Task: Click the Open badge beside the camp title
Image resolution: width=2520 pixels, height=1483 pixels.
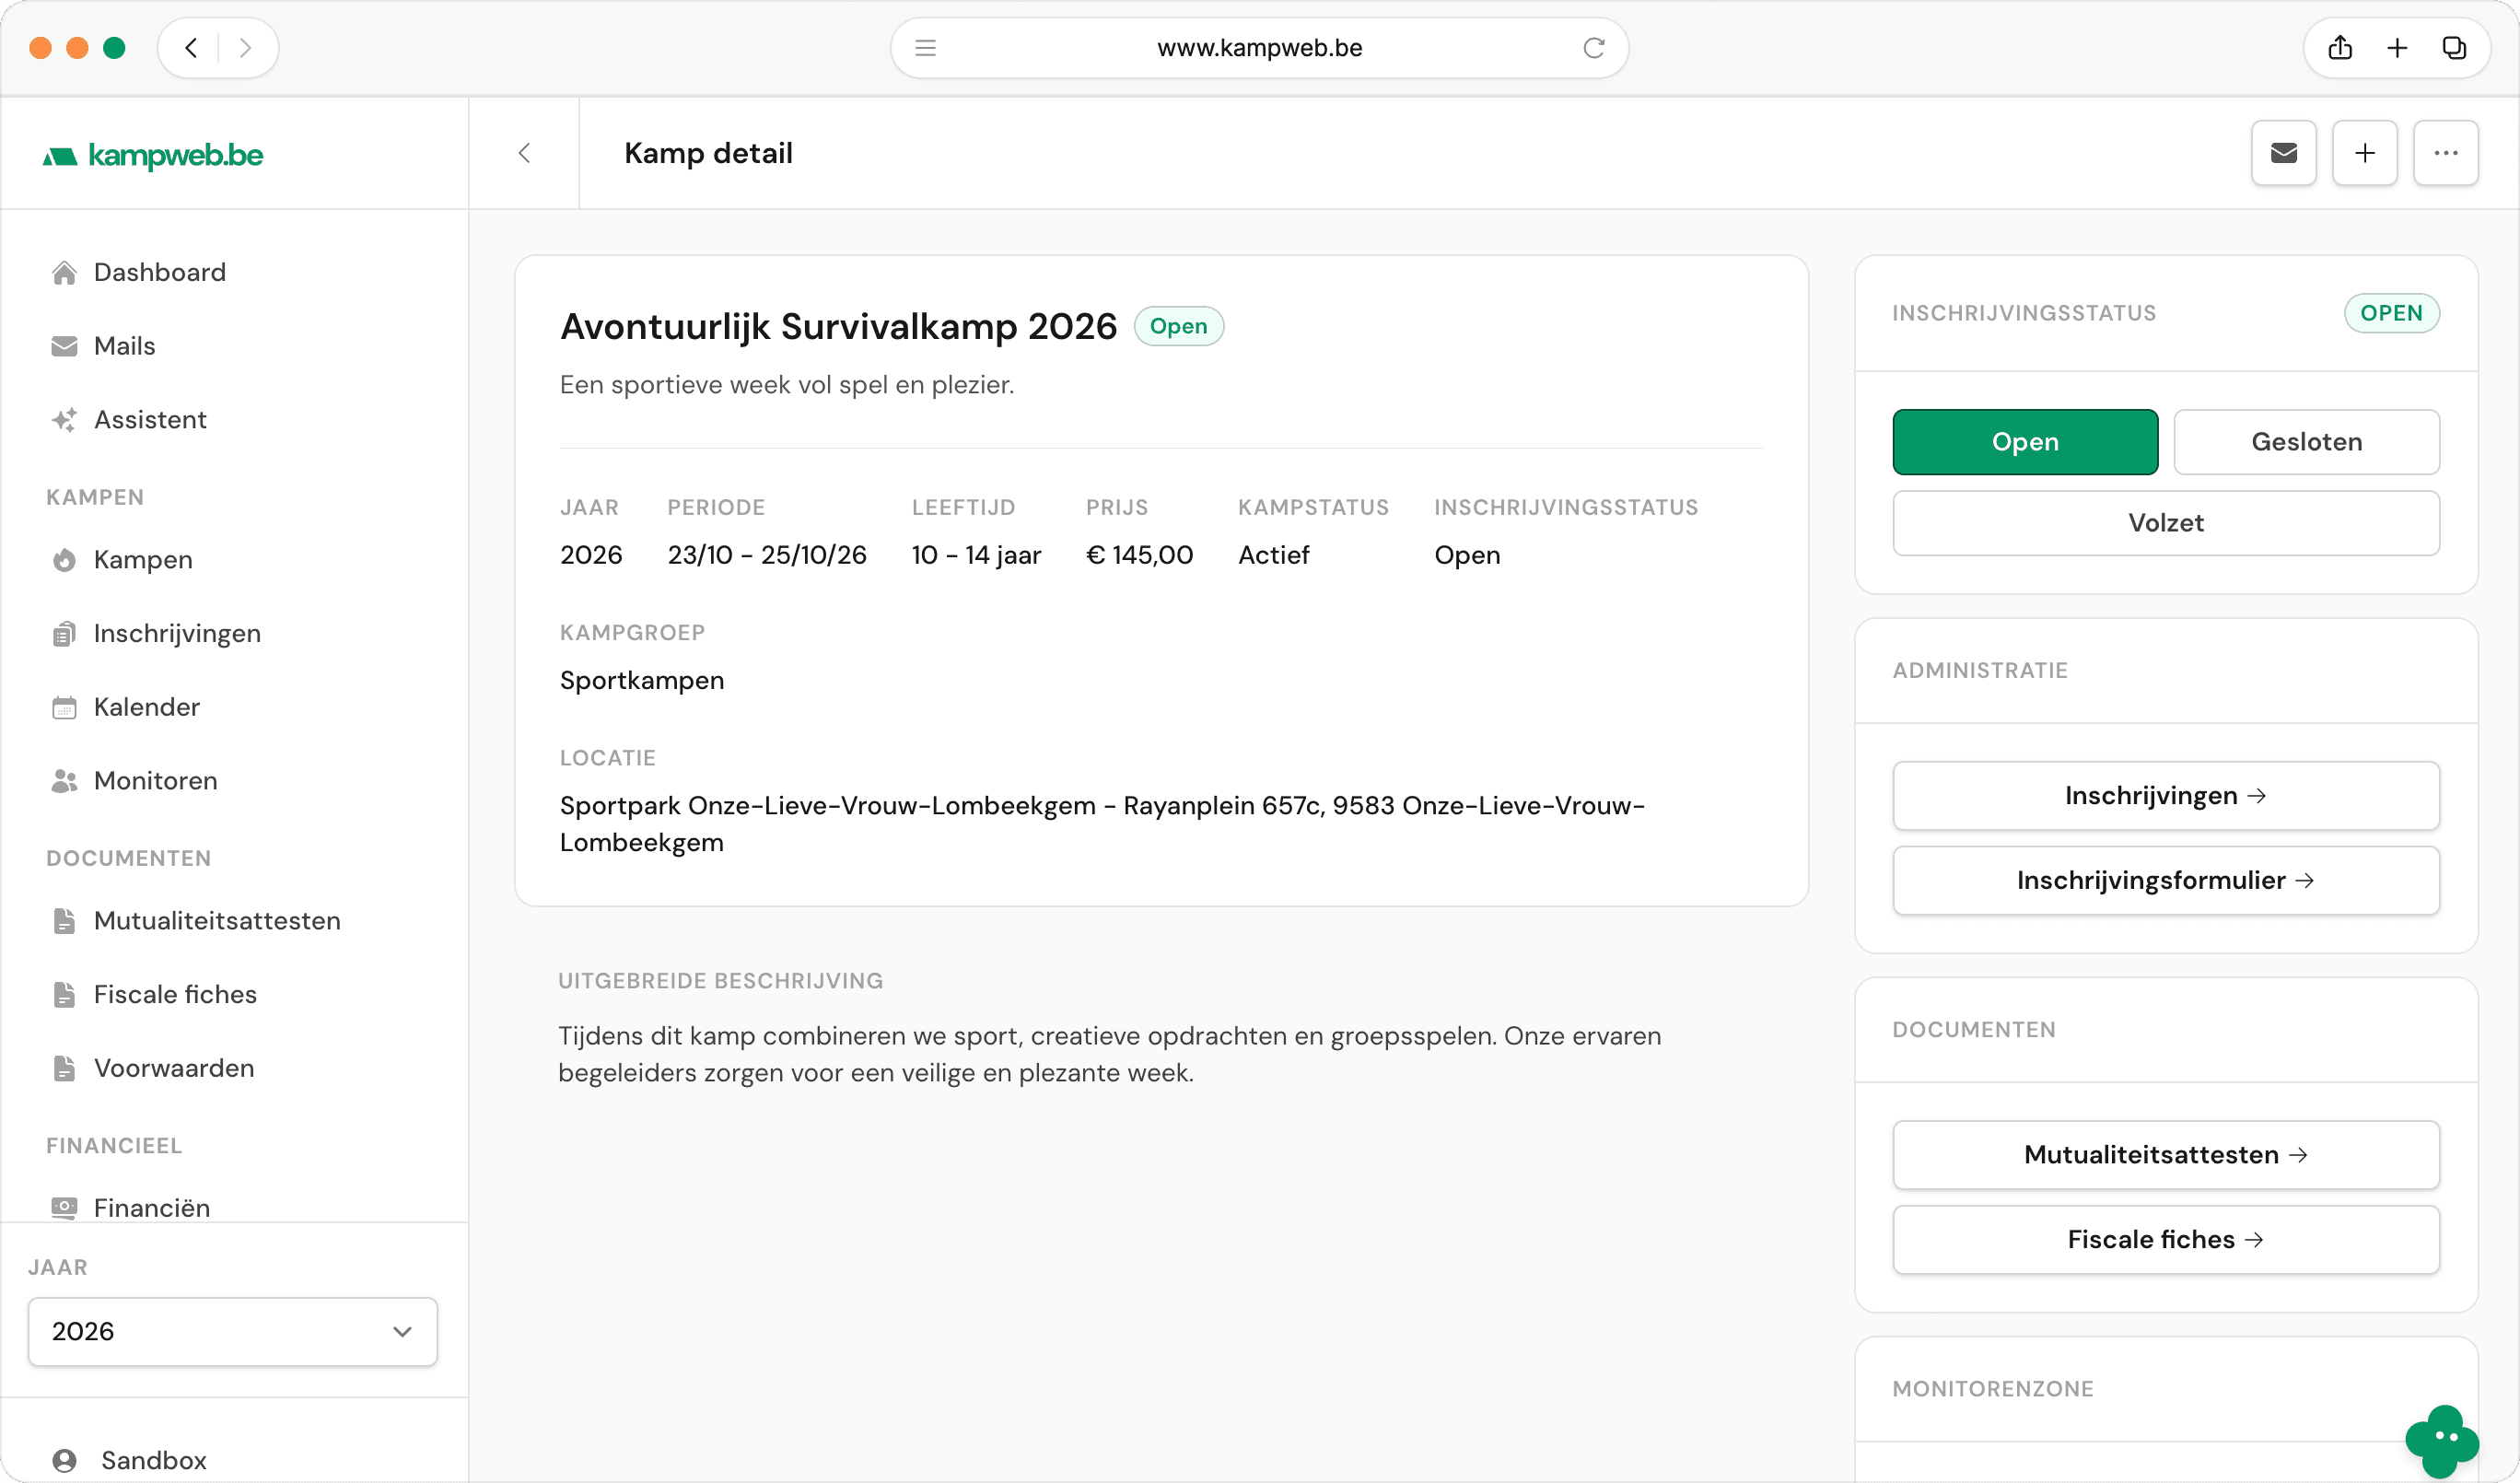Action: click(1179, 326)
